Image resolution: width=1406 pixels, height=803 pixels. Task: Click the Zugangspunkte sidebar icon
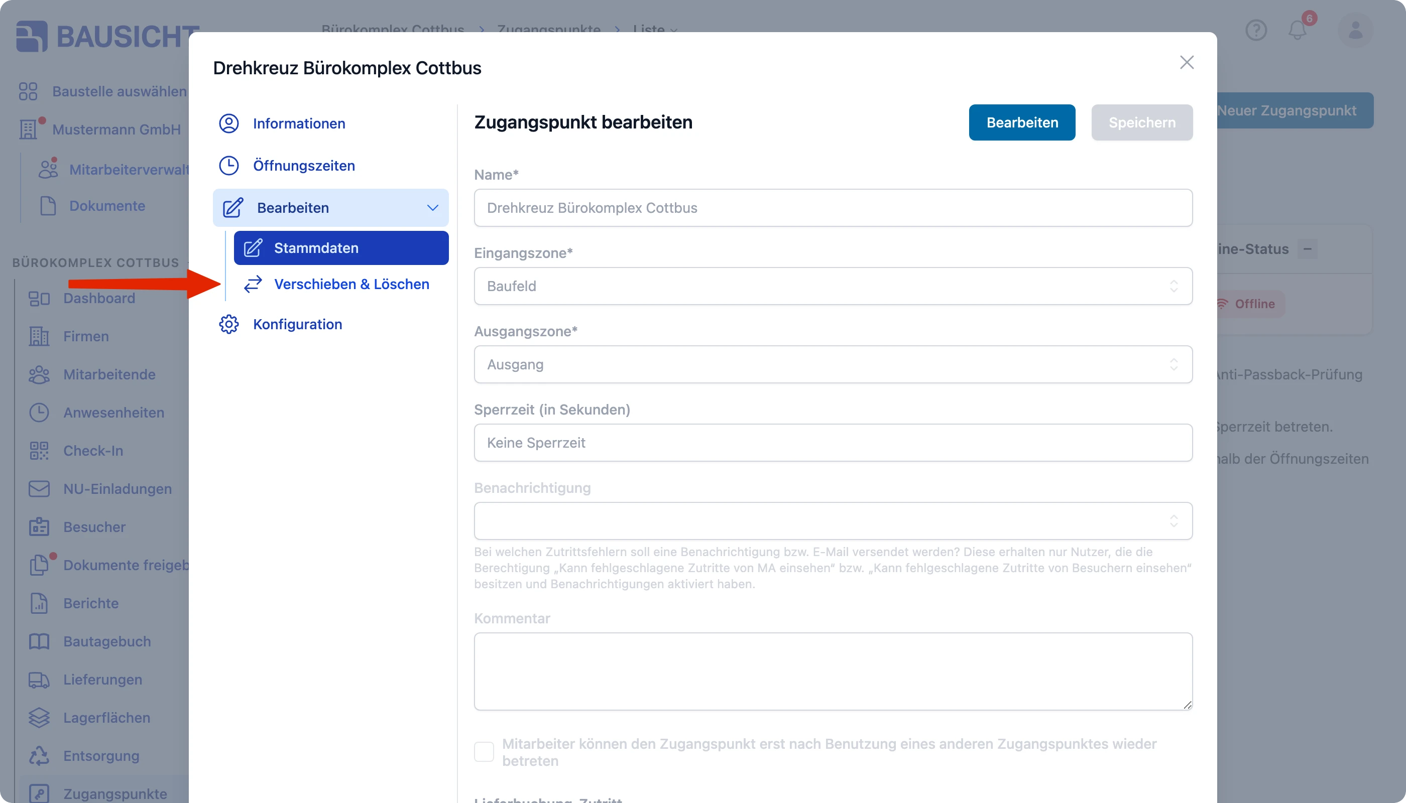[39, 793]
